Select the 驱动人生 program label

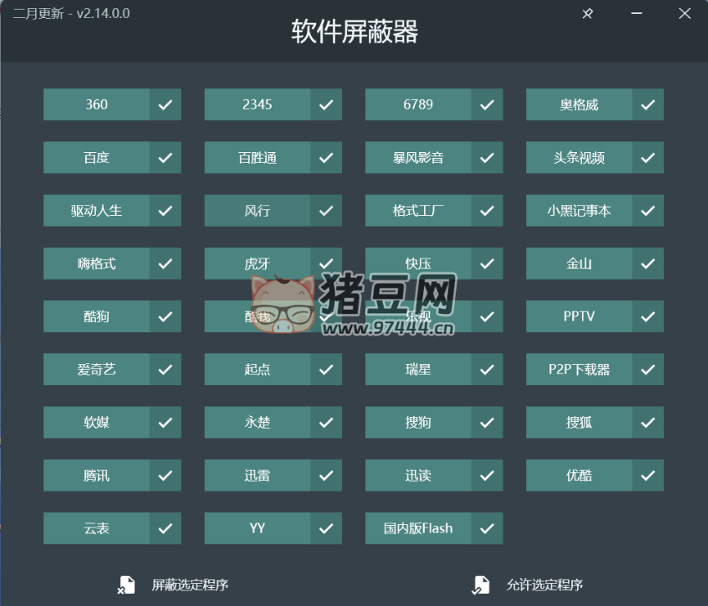tap(97, 211)
